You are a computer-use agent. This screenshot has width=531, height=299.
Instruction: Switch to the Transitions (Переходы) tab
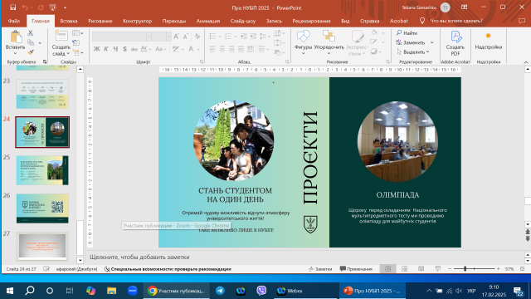point(174,21)
